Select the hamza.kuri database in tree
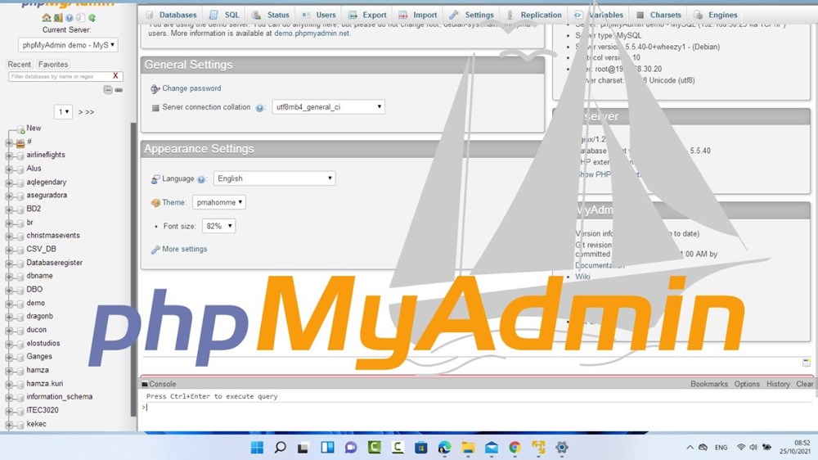818x460 pixels. click(x=44, y=383)
